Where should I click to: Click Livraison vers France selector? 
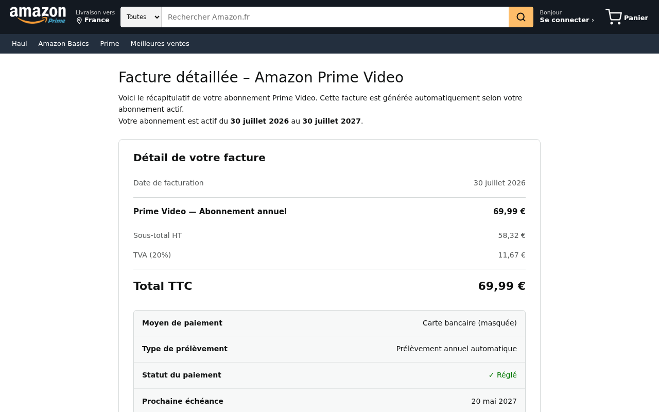click(x=95, y=16)
